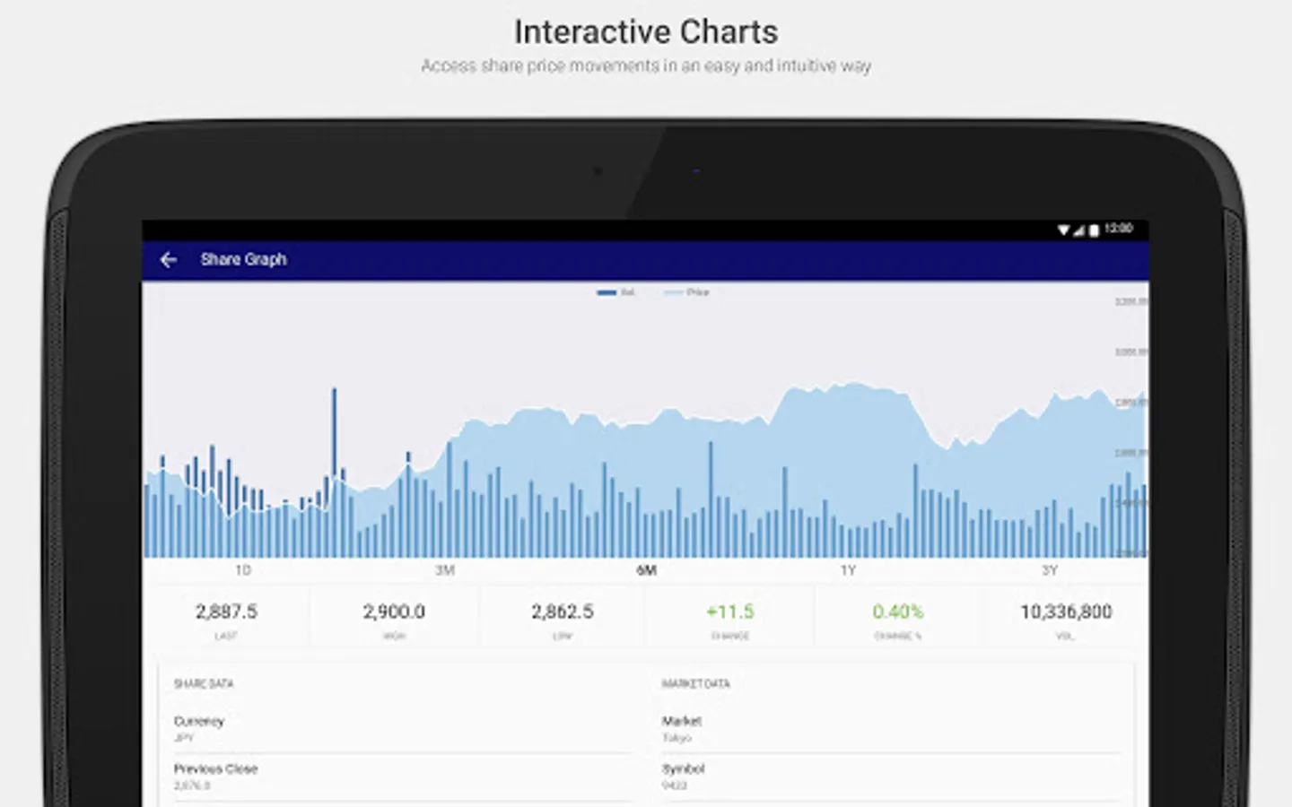Viewport: 1292px width, 807px height.
Task: Toggle the Vol. legend series
Action: coord(616,292)
